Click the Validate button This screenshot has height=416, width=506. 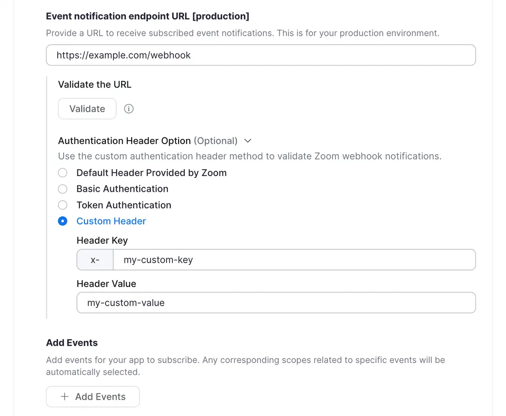tap(87, 108)
